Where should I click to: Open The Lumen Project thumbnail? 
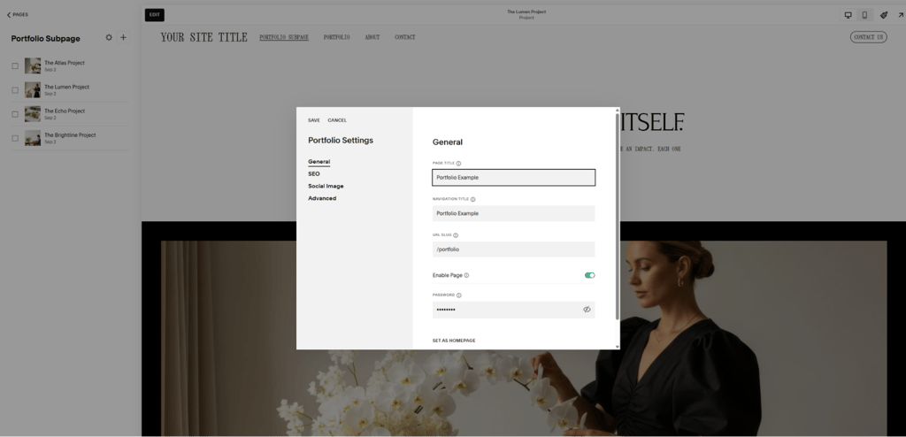coord(33,90)
